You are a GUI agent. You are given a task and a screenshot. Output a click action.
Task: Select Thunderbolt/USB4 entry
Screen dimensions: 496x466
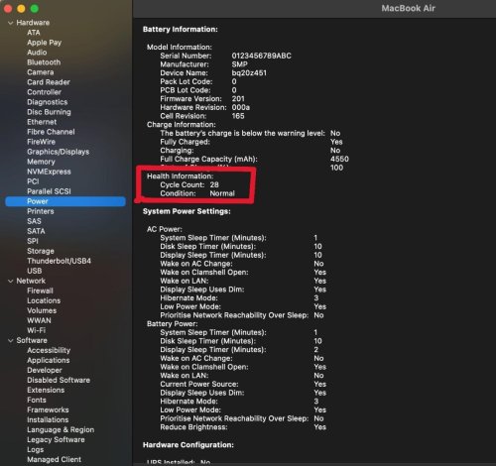[59, 261]
